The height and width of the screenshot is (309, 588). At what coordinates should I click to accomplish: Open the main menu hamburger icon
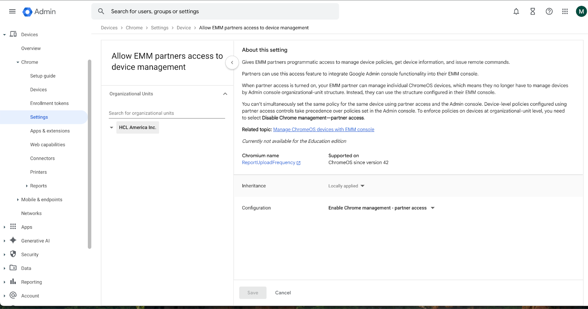12,11
